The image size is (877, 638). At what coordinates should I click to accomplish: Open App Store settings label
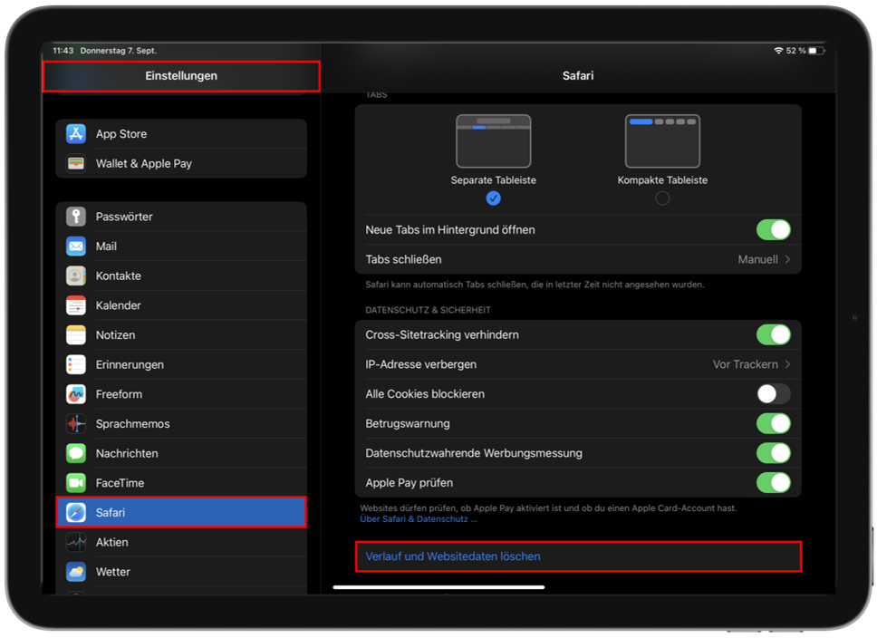(x=121, y=134)
